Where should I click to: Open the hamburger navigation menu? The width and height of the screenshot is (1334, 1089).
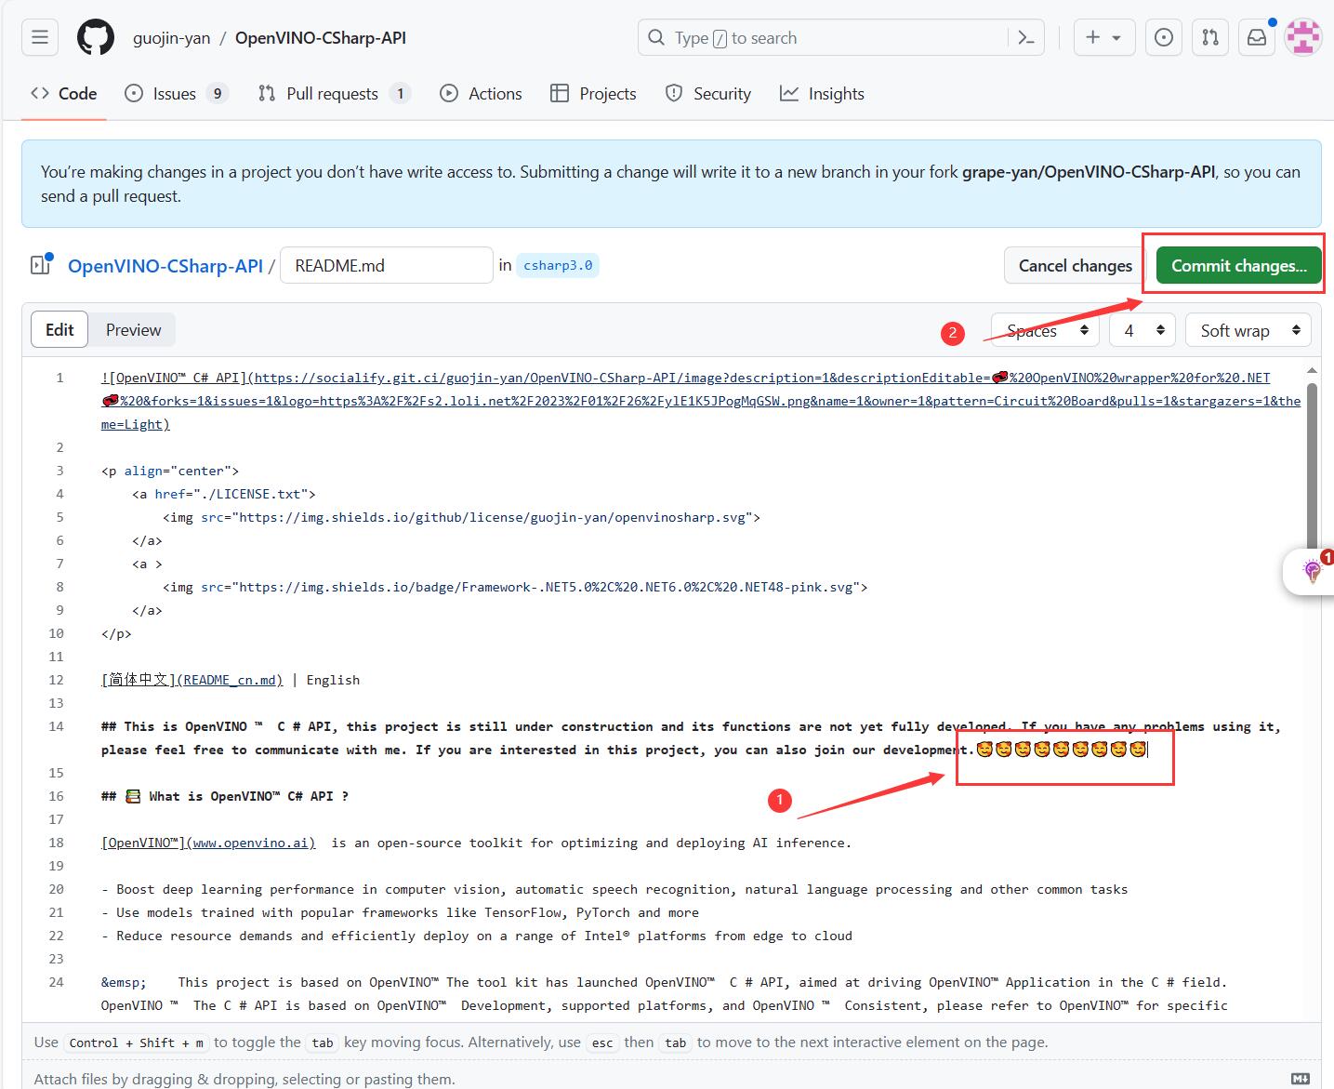[x=40, y=38]
